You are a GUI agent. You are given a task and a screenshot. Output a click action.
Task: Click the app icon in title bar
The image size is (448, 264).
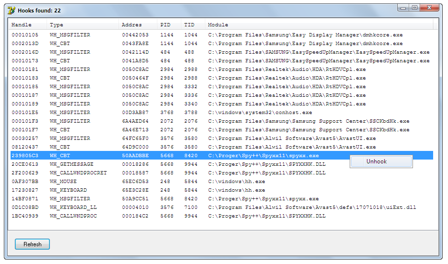[x=11, y=10]
